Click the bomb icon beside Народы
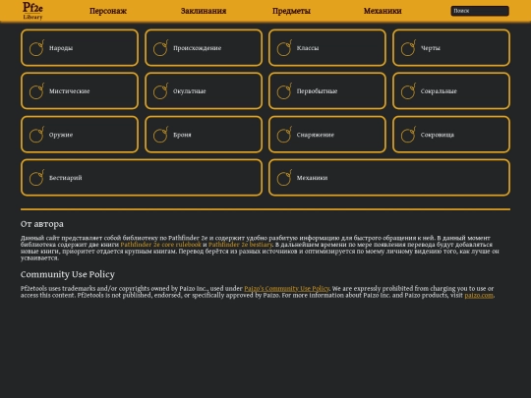The image size is (531, 398). coord(36,48)
